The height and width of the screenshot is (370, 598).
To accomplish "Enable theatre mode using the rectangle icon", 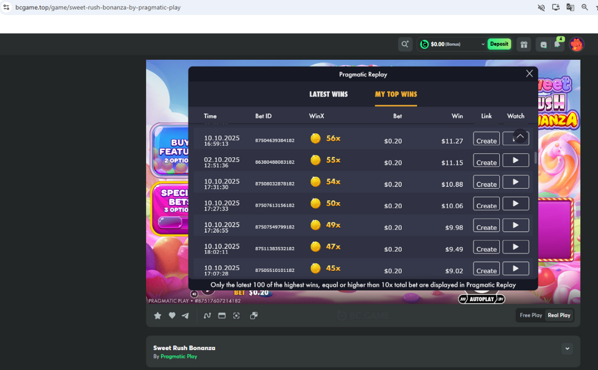I will pyautogui.click(x=221, y=315).
